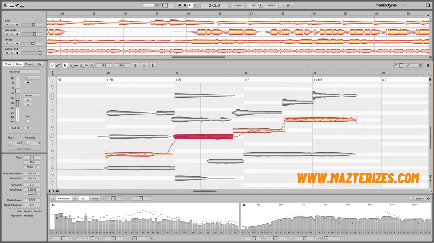Open the tempo options dropdown arrow
The image size is (434, 243).
tap(280, 5)
